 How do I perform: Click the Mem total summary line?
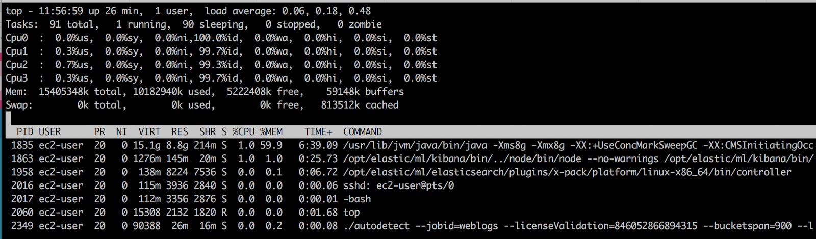(205, 92)
